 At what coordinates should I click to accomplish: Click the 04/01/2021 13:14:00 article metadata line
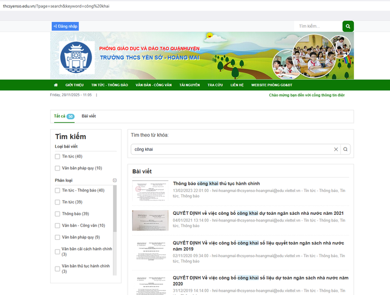259,223
